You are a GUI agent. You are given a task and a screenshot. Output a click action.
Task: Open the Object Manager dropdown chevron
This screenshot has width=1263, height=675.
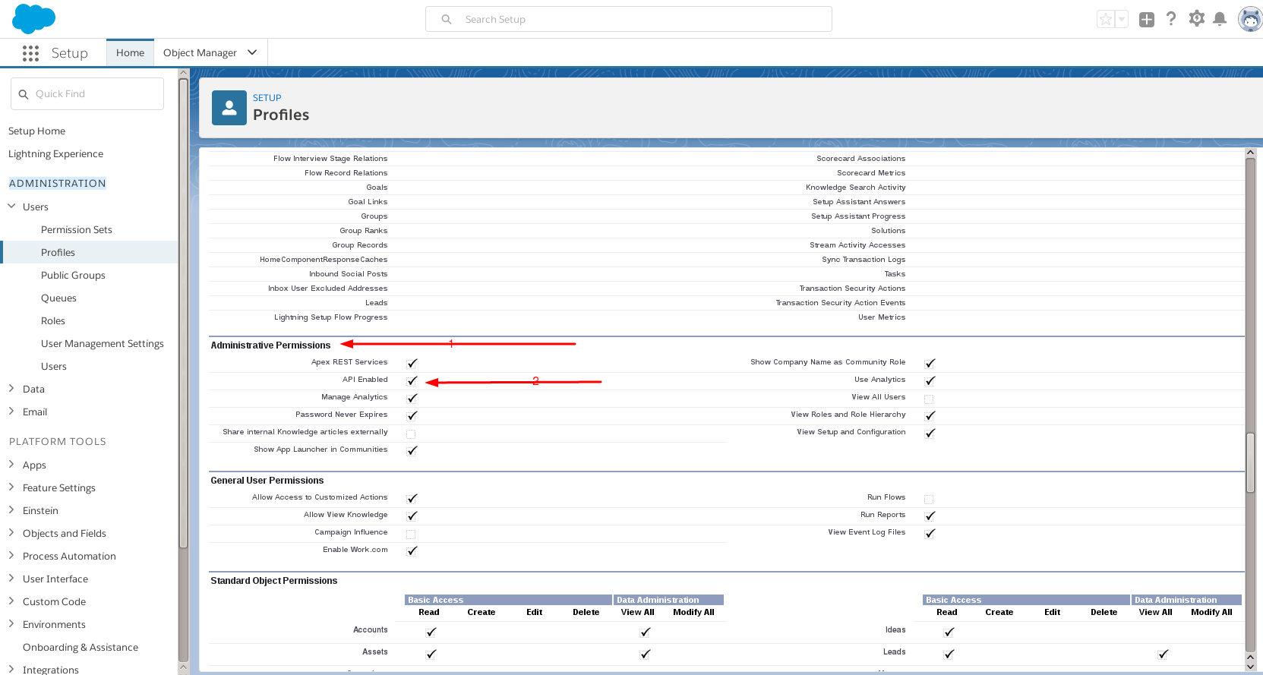(x=252, y=52)
